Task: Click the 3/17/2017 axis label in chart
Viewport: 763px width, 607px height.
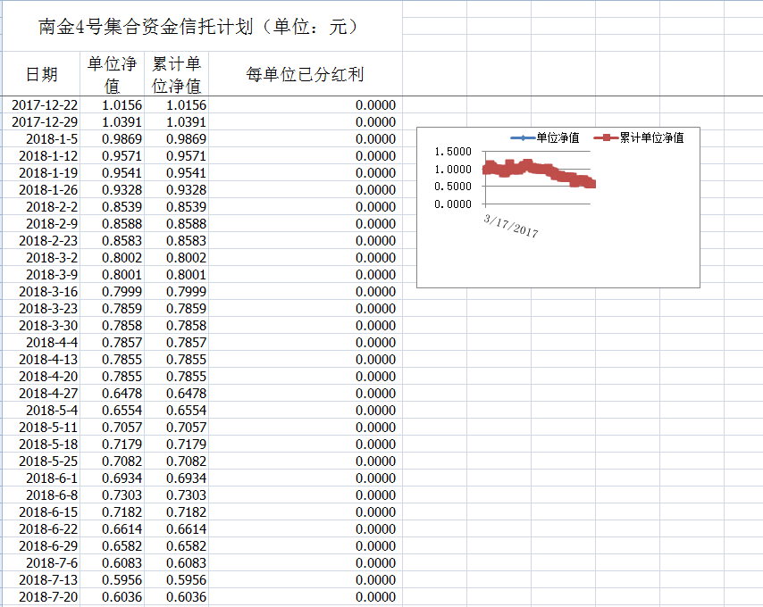Action: [x=510, y=224]
